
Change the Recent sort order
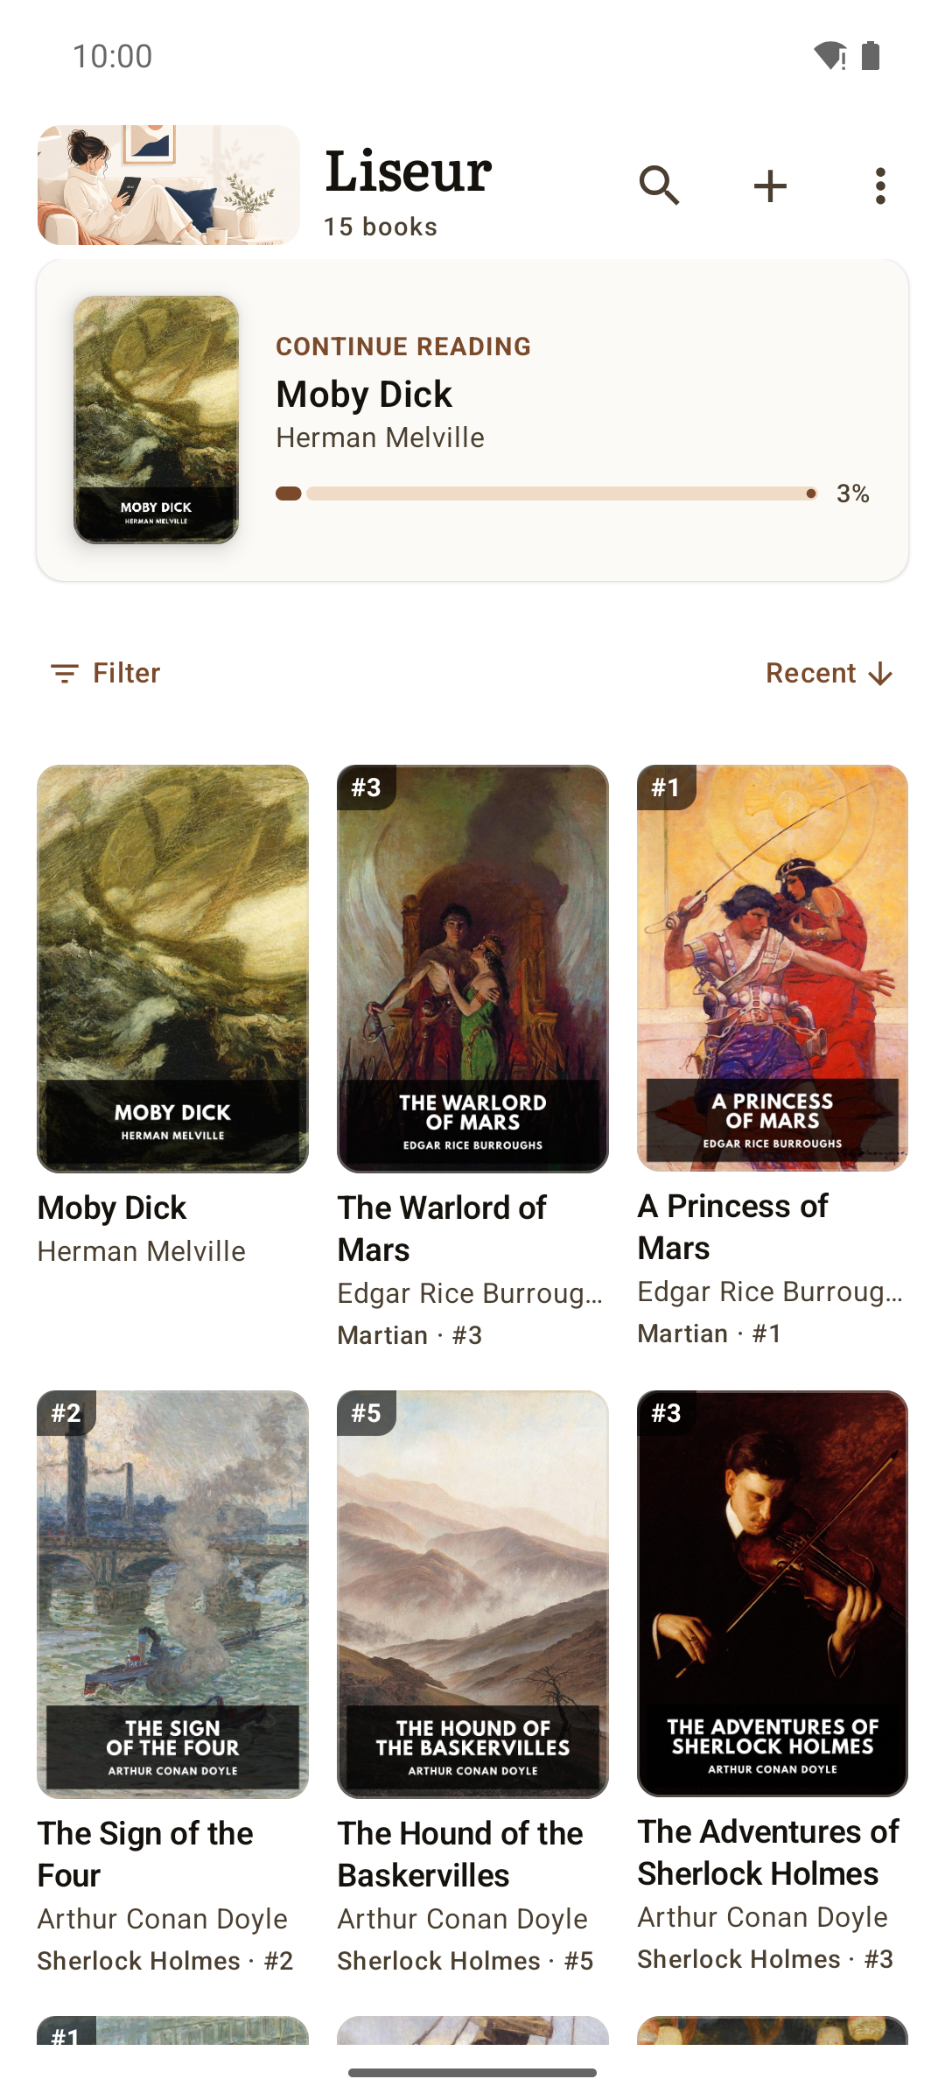(829, 673)
